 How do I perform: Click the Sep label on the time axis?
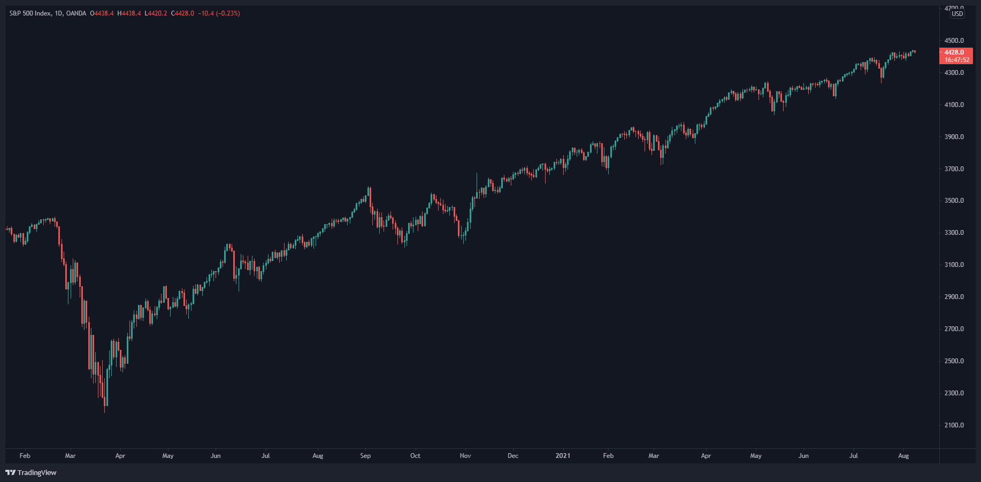pyautogui.click(x=366, y=456)
